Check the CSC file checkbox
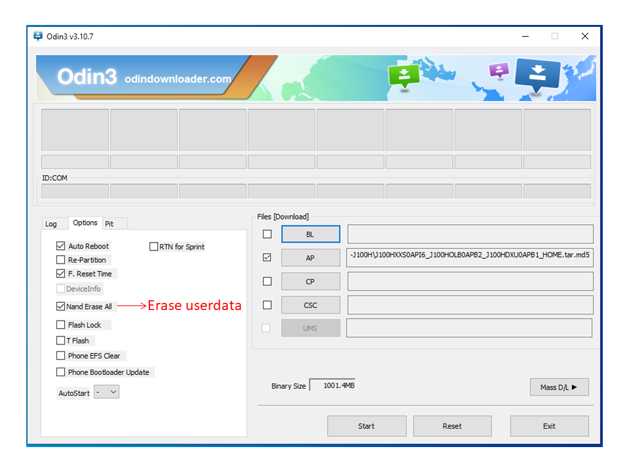This screenshot has height=472, width=629. (x=267, y=305)
